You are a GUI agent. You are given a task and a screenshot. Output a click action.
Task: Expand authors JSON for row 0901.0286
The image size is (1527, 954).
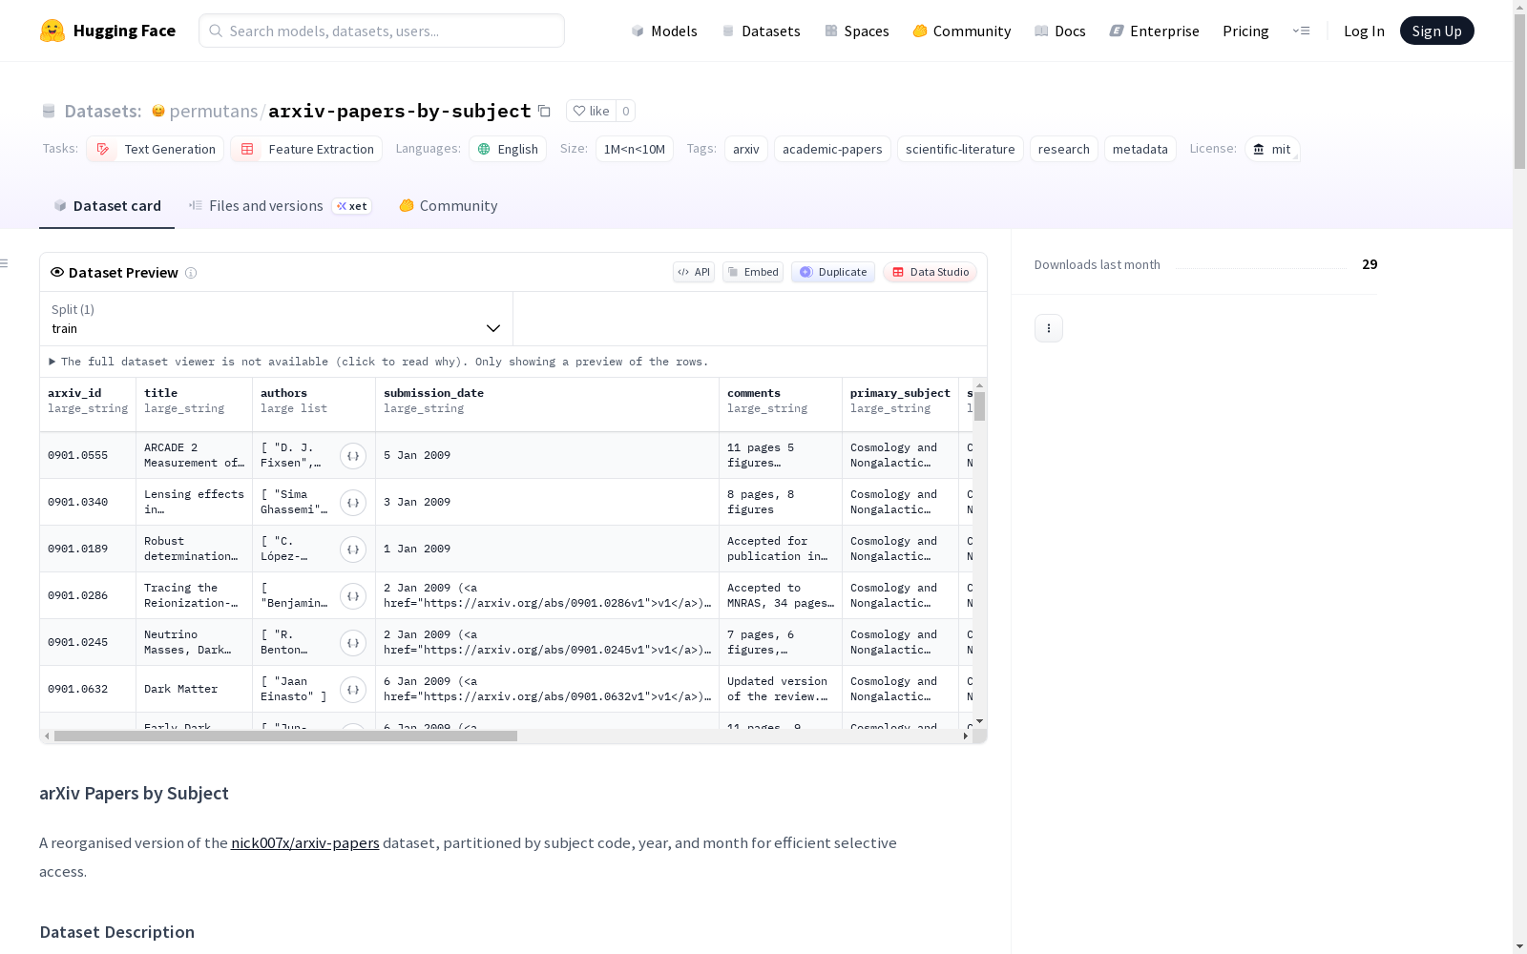pos(353,596)
